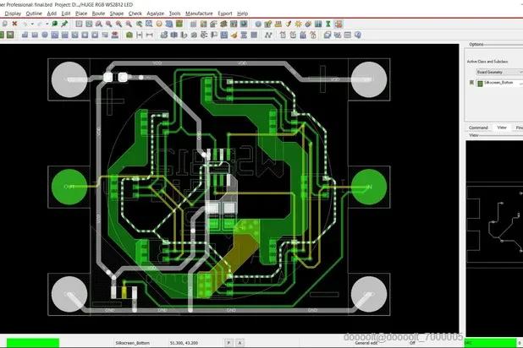Switch to the Command tab
Image resolution: width=523 pixels, height=348 pixels.
[478, 128]
